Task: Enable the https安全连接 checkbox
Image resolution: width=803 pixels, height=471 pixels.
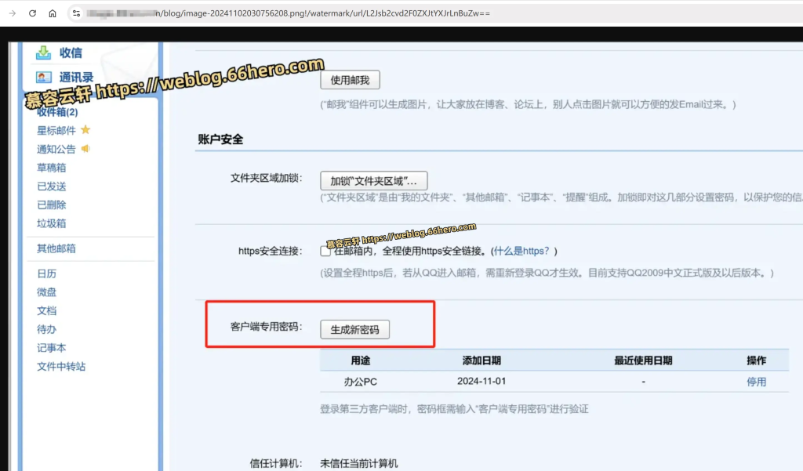Action: pos(325,252)
